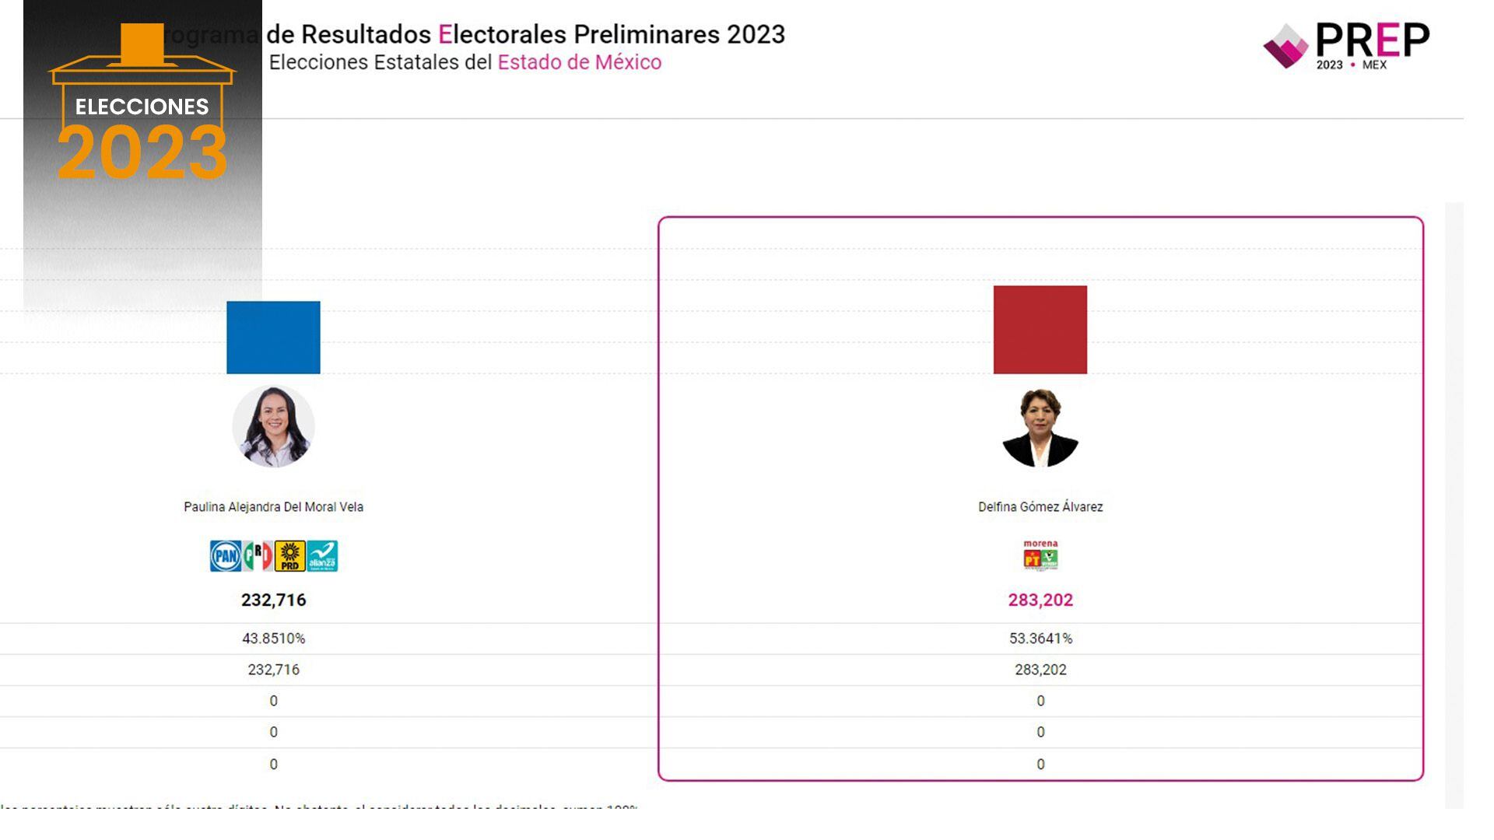Screen dimensions: 1494x840
Task: Click the PREP 2023 MEX logo
Action: pos(1346,47)
